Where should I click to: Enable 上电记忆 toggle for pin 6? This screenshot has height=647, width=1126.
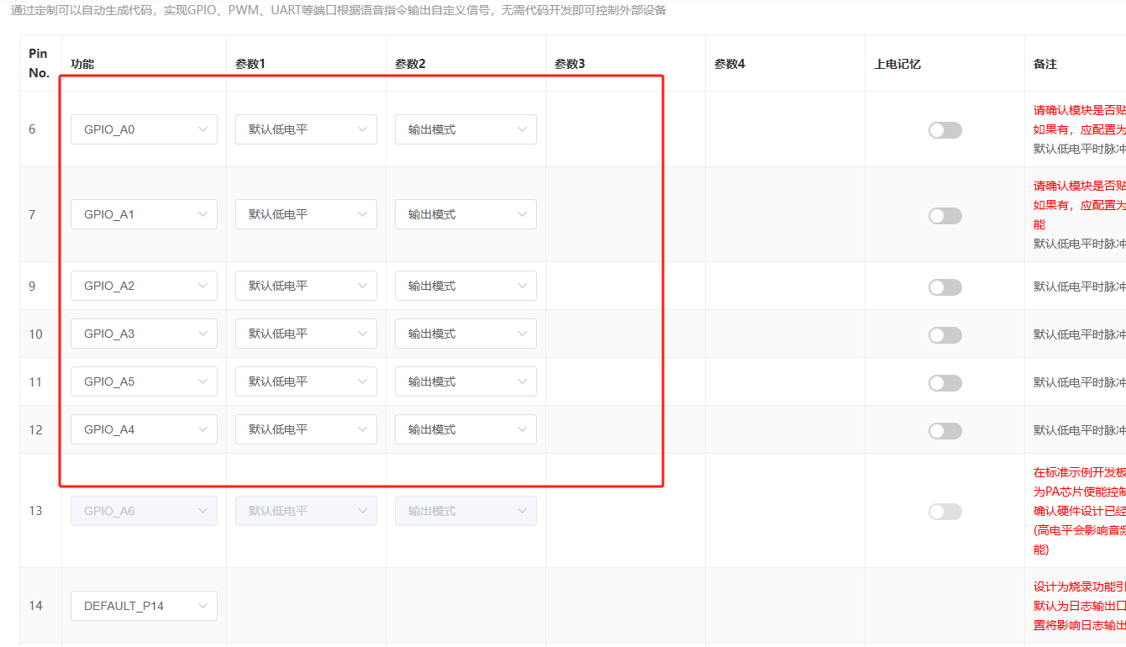(944, 129)
